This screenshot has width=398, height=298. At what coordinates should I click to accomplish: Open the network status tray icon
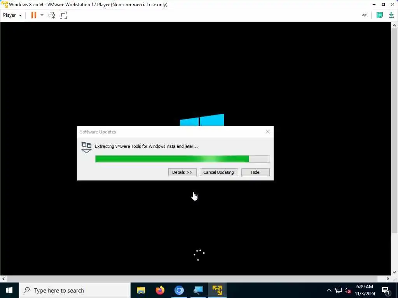click(x=339, y=290)
